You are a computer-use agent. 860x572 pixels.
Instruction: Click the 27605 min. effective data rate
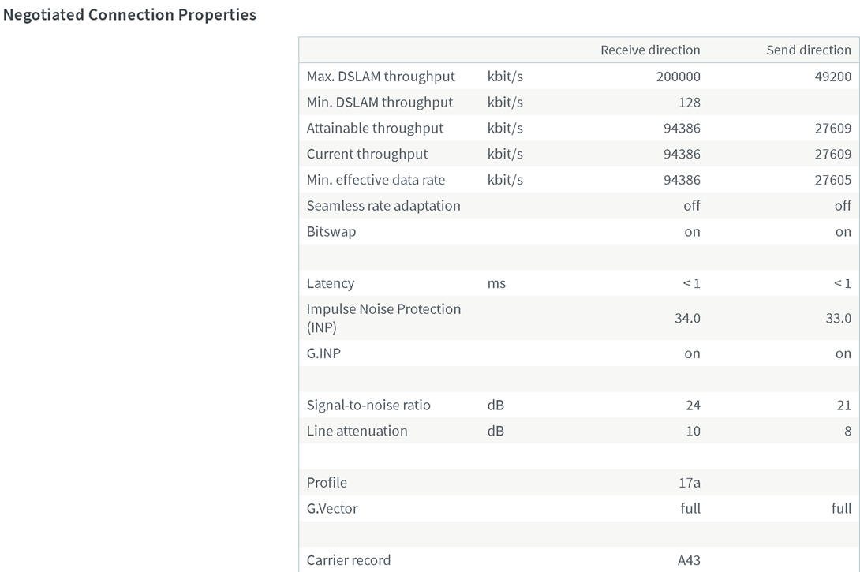pyautogui.click(x=833, y=180)
